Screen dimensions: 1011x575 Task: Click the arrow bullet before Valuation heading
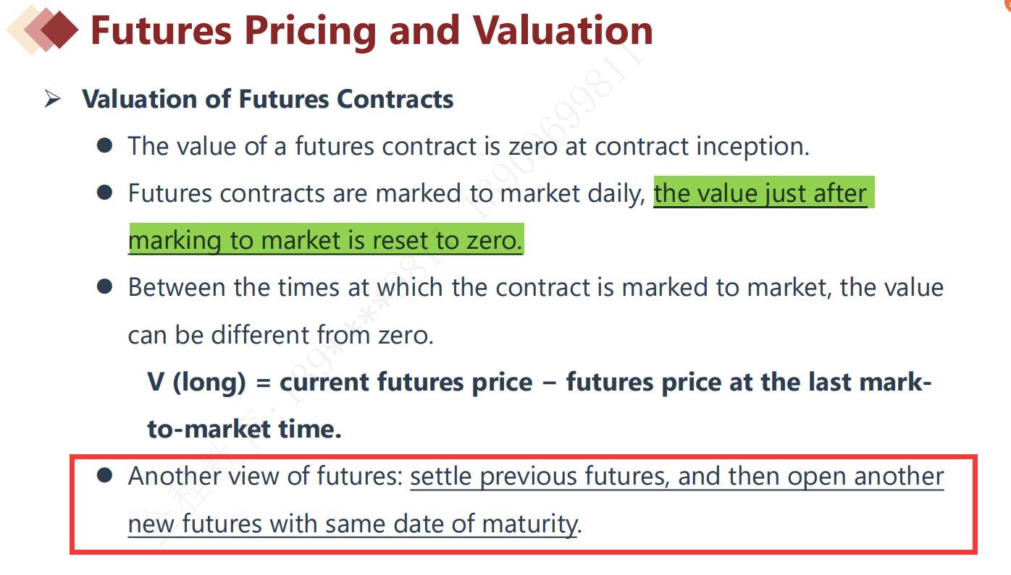53,99
